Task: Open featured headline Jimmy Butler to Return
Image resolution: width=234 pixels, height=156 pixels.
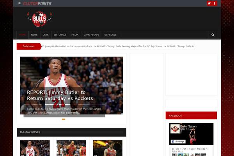Action: (60, 95)
